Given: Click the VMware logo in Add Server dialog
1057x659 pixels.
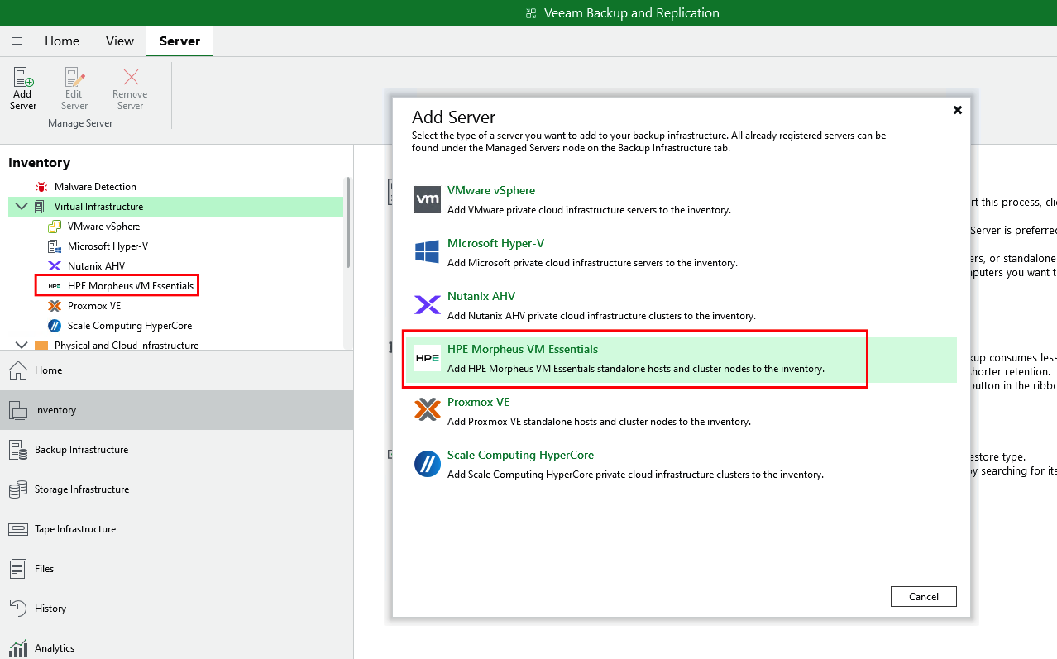Looking at the screenshot, I should (x=428, y=199).
